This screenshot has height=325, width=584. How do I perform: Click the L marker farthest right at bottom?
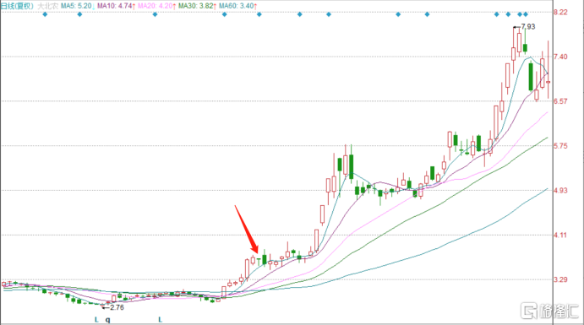160,319
